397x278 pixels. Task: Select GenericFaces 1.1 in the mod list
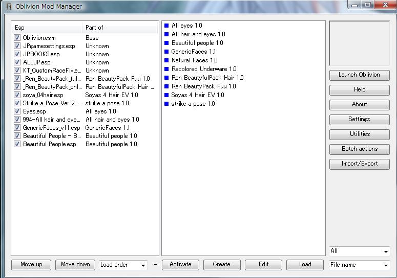[x=194, y=52]
